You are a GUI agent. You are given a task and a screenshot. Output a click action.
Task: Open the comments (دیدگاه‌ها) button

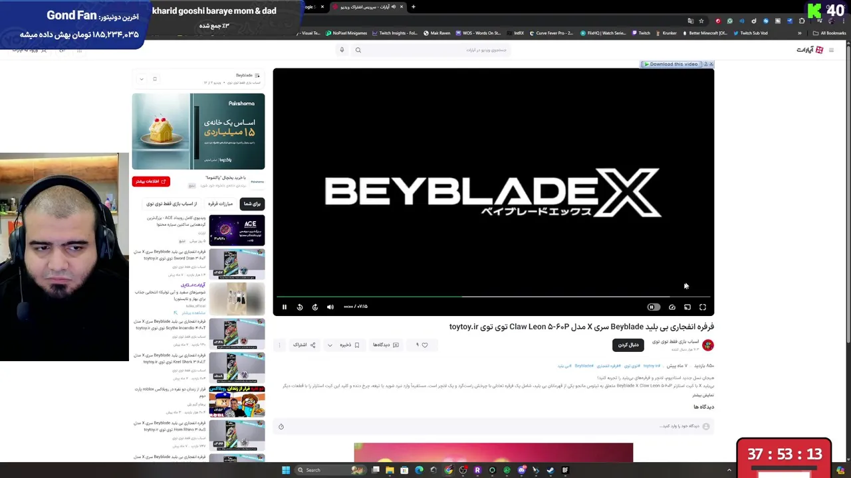click(386, 345)
